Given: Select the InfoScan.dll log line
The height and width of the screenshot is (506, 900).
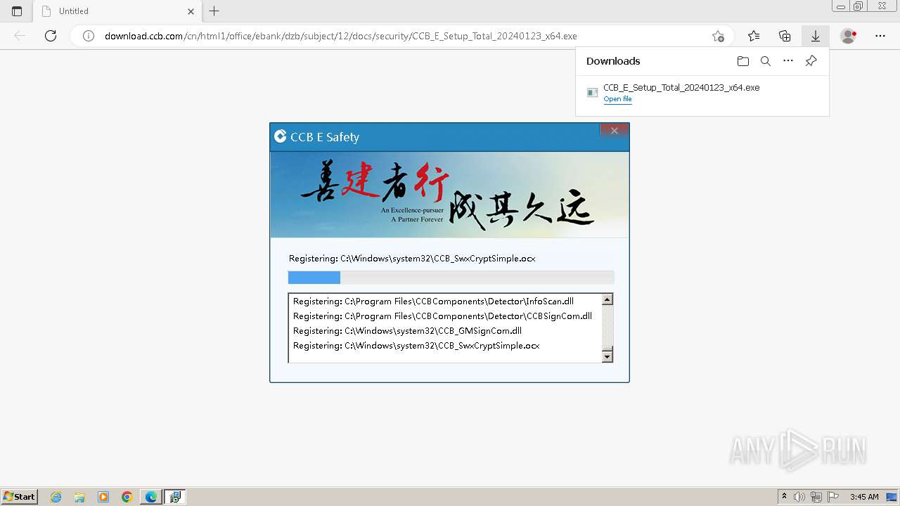Looking at the screenshot, I should pos(433,301).
